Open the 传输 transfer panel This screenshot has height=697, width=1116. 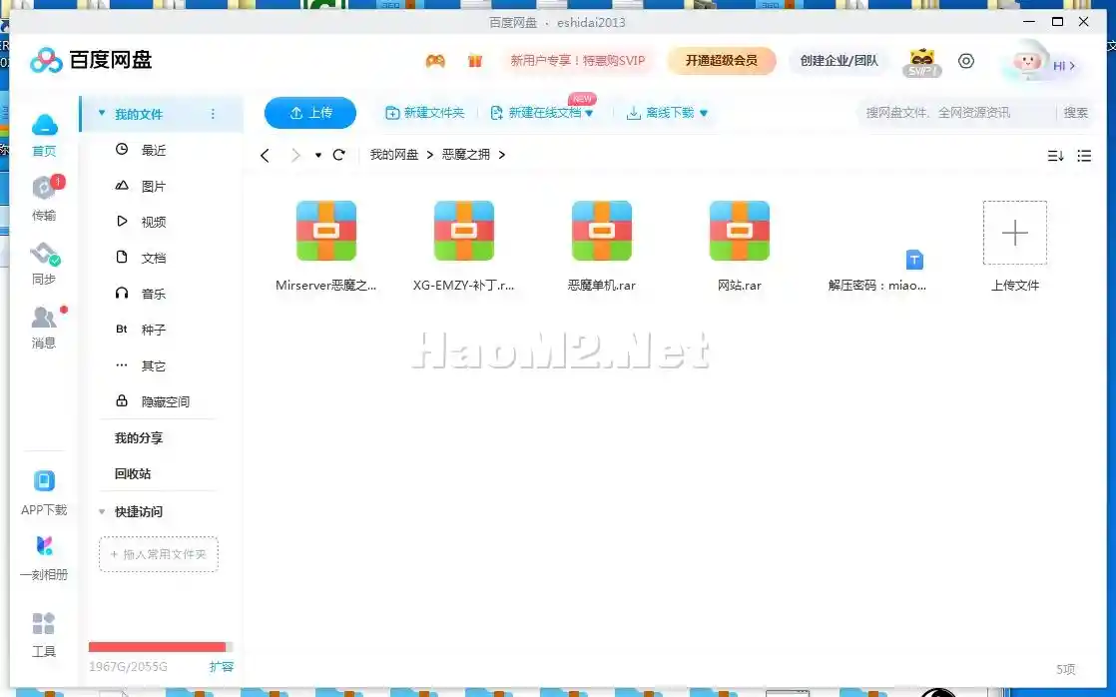tap(44, 198)
